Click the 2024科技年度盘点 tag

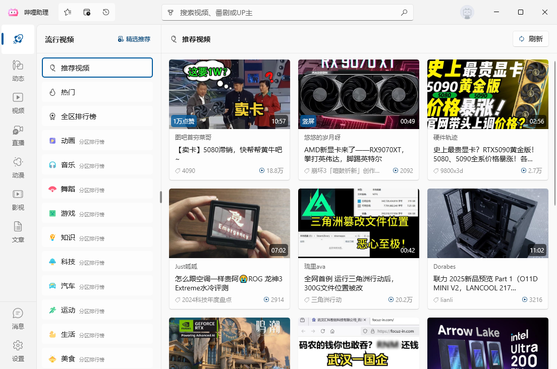point(203,300)
